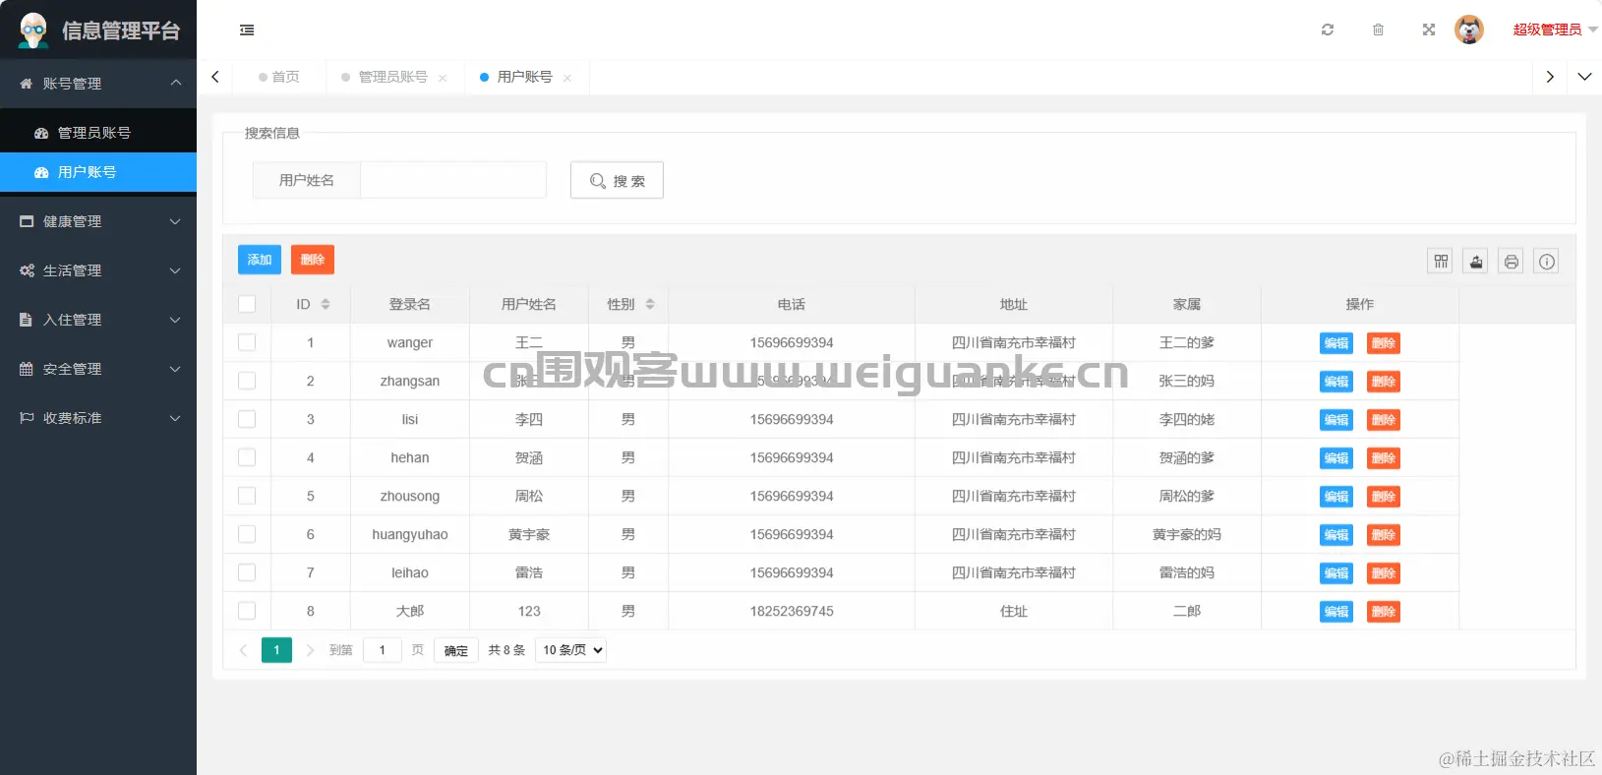Click the orange 删除 button above the table
1602x775 pixels.
pyautogui.click(x=313, y=260)
